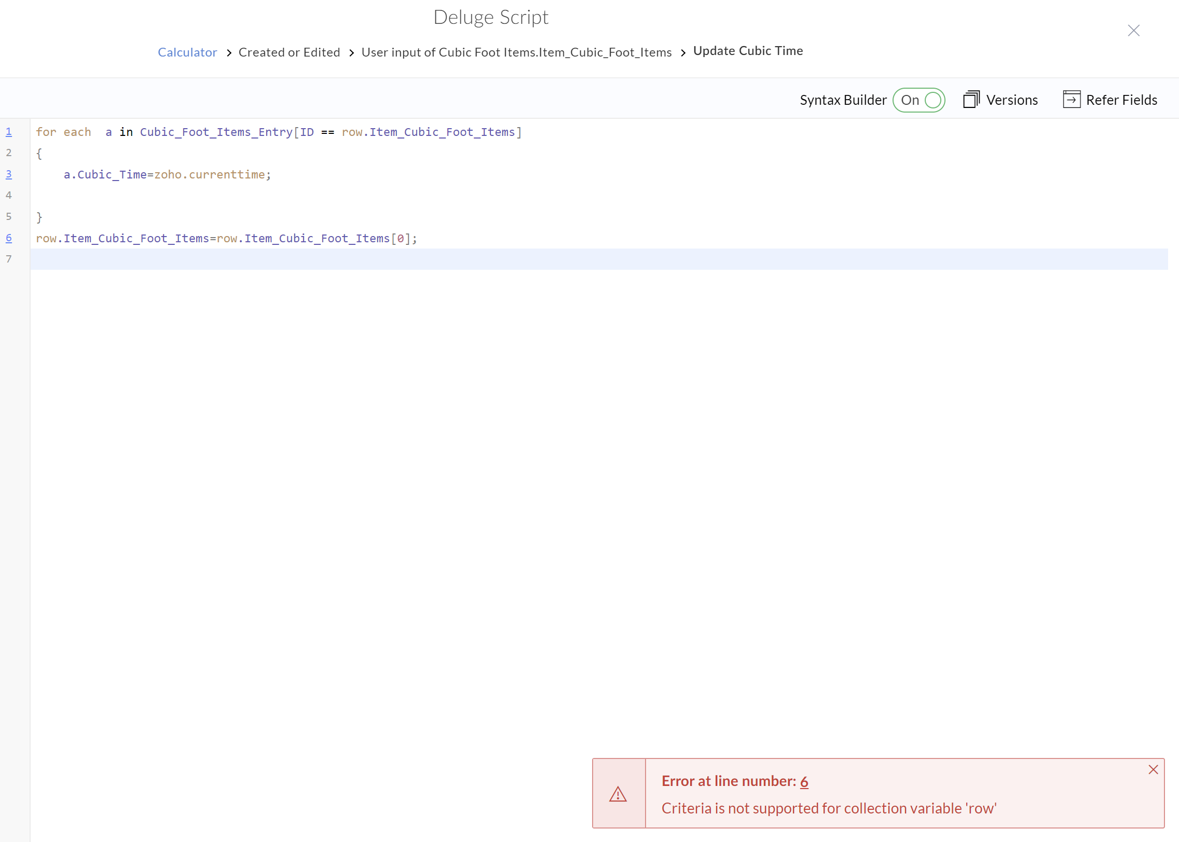Click the Versions stacked-pages icon
The height and width of the screenshot is (842, 1179).
[x=971, y=100]
